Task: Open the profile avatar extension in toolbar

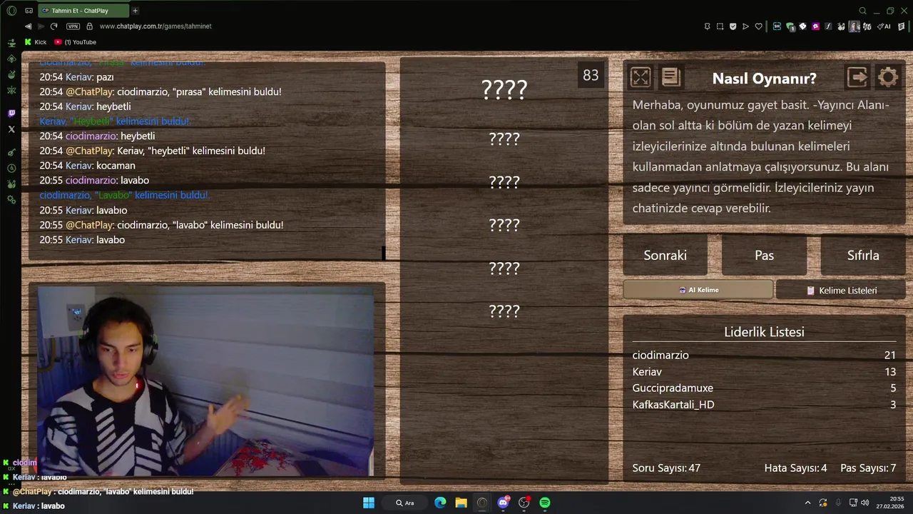Action: [855, 26]
